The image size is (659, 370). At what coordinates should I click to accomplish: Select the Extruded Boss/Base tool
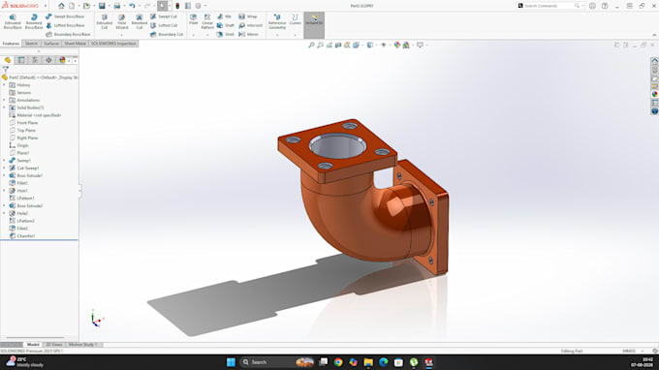(x=13, y=21)
